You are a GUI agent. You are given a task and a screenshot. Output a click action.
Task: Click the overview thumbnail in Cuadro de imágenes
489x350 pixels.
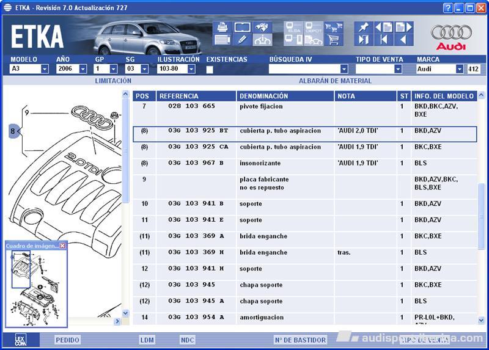[x=36, y=288]
